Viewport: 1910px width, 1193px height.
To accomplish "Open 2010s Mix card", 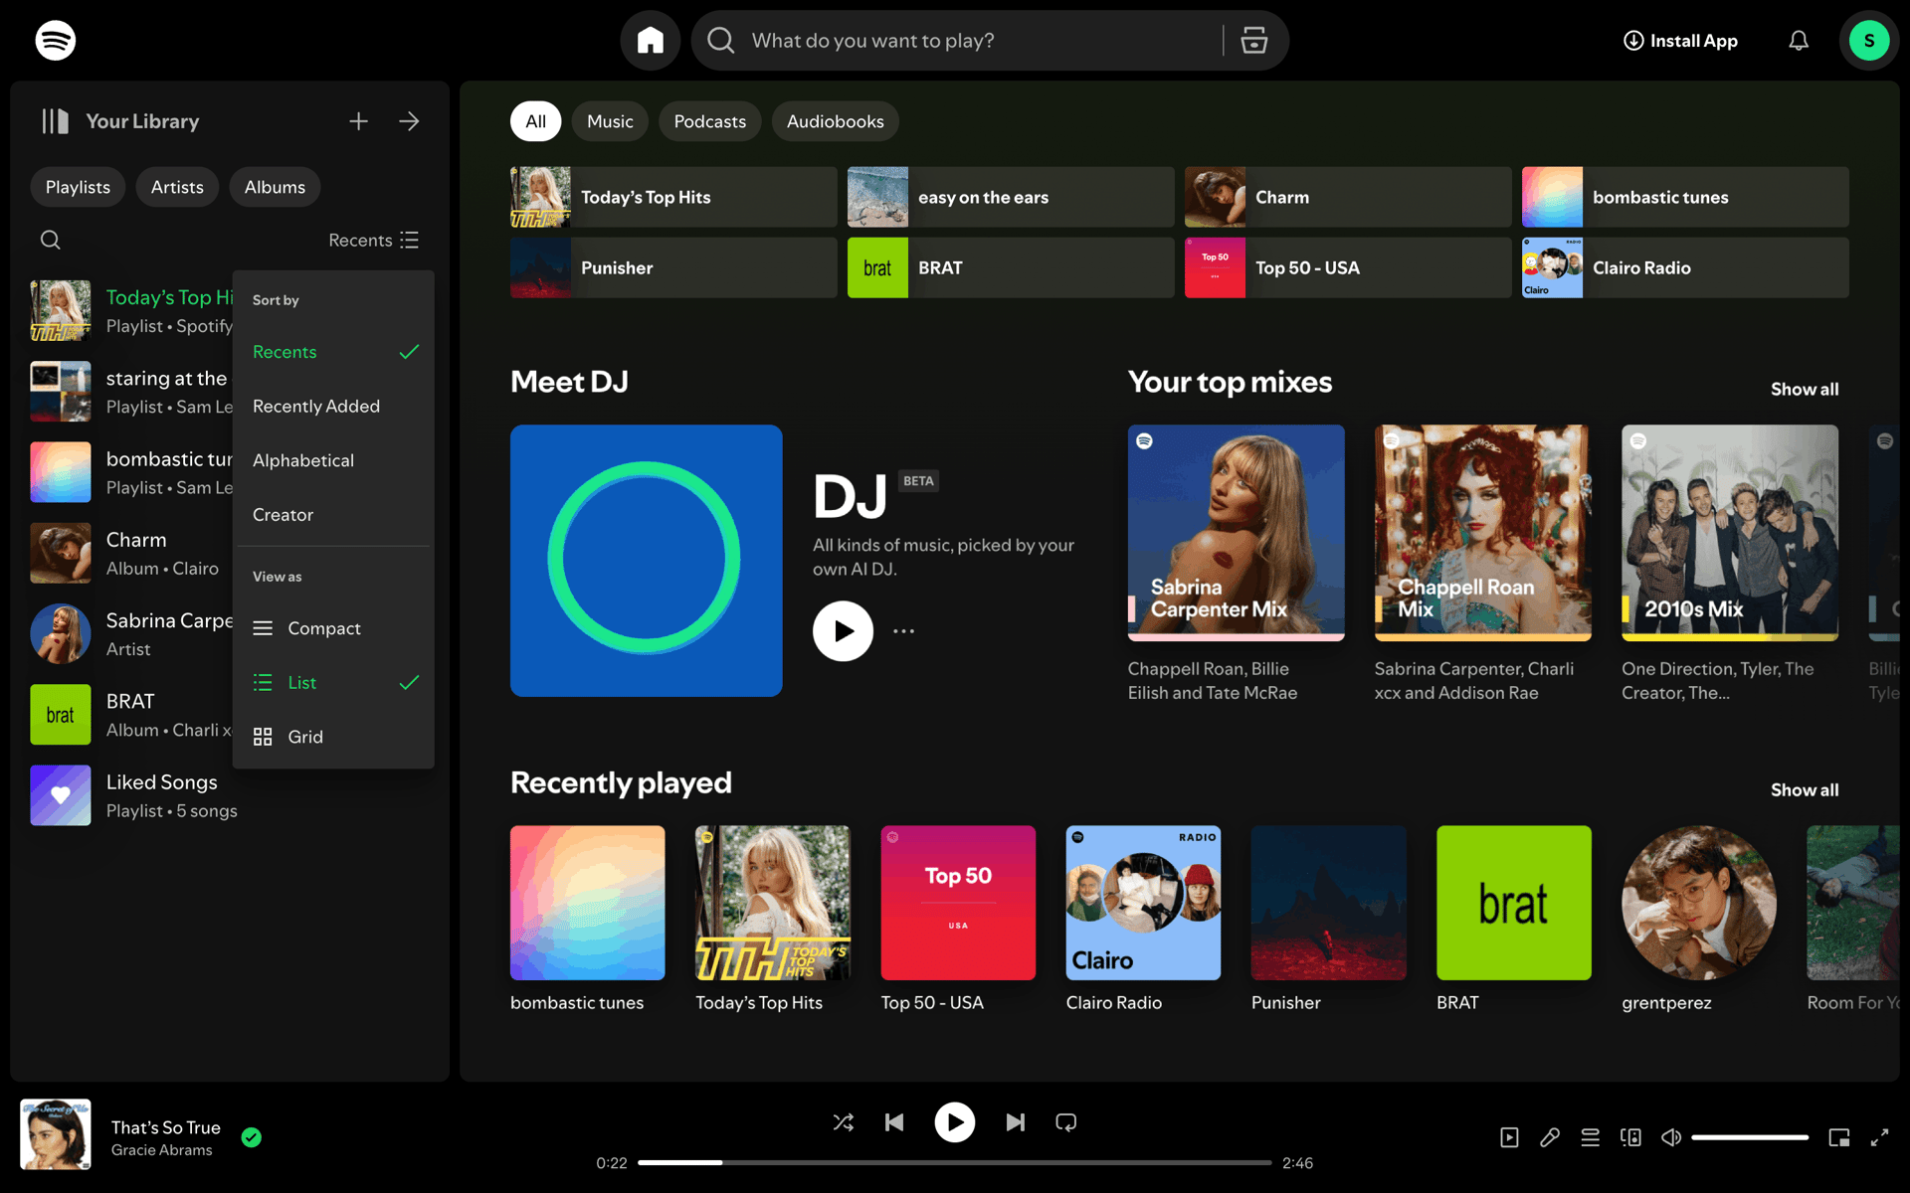I will (x=1730, y=566).
